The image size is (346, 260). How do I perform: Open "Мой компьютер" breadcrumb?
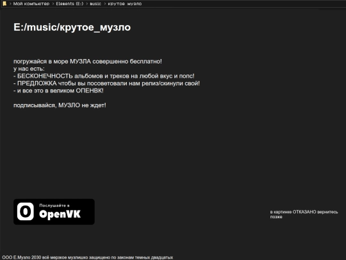pos(31,4)
